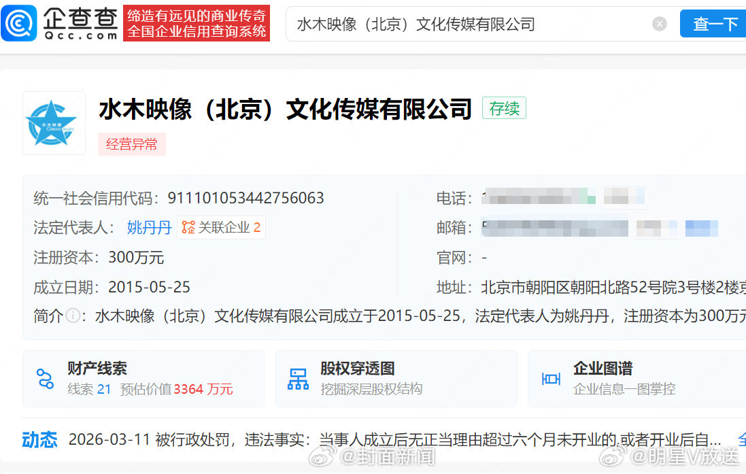
Task: Open the 企业图谱 card
Action: click(x=637, y=379)
